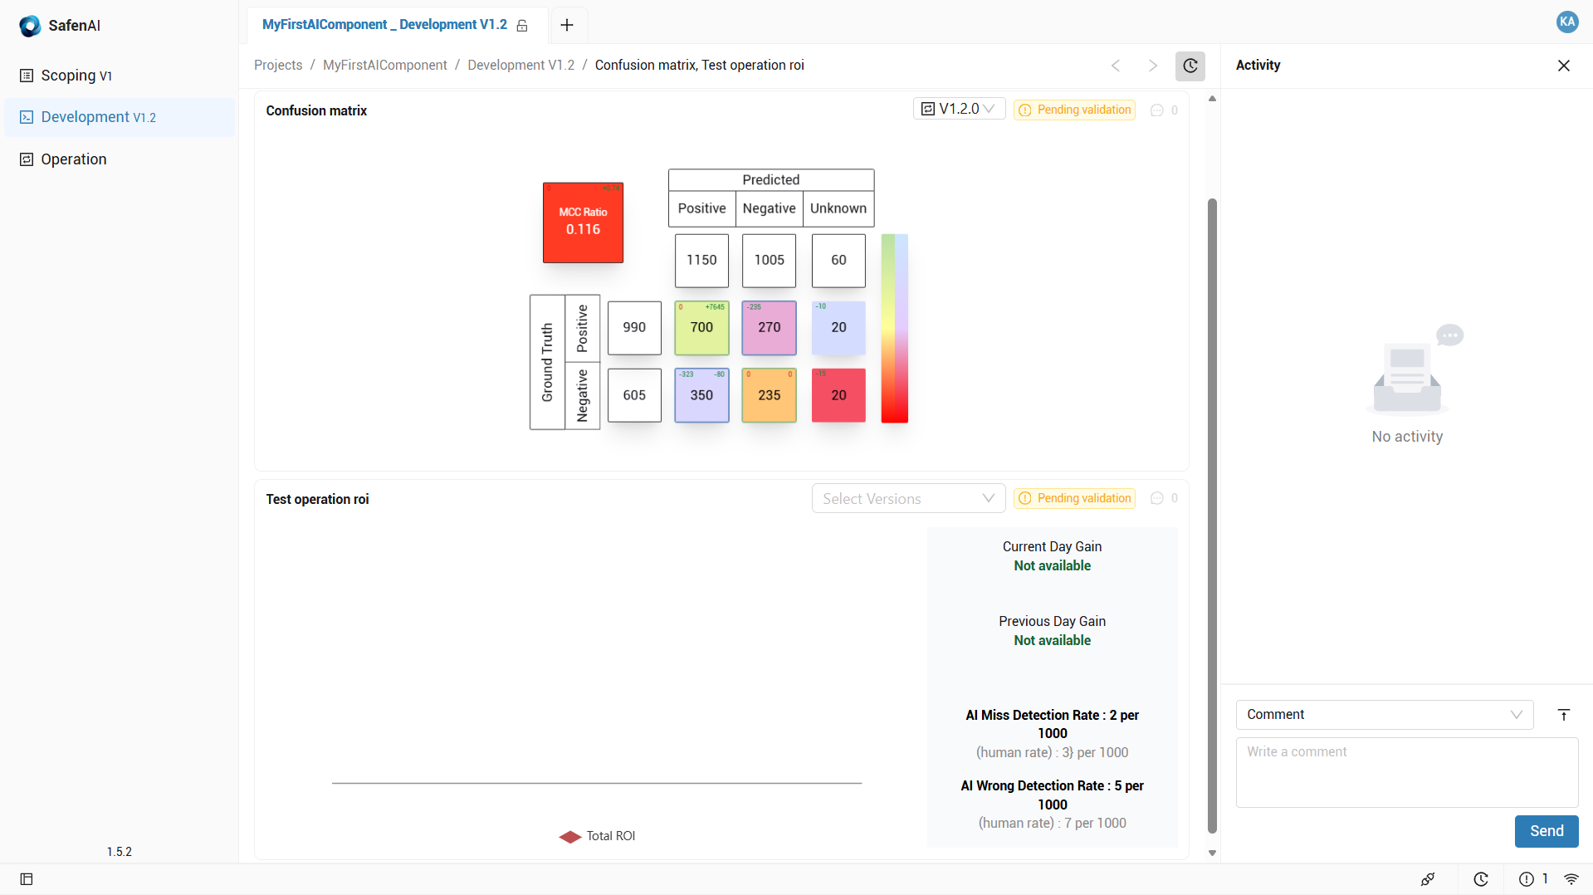This screenshot has height=895, width=1593.
Task: Open the V1.2.0 version dropdown
Action: click(959, 109)
